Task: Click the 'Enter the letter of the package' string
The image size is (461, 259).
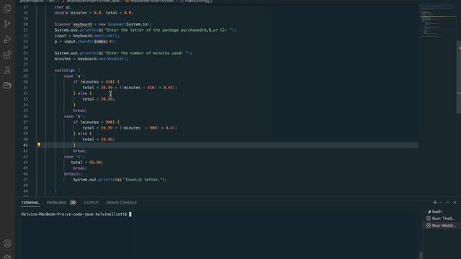Action: tap(169, 30)
